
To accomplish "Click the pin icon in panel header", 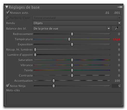I will (x=120, y=7).
